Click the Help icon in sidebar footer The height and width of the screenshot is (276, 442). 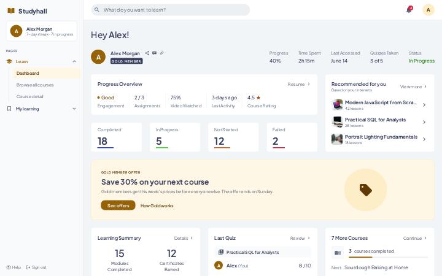click(9, 267)
